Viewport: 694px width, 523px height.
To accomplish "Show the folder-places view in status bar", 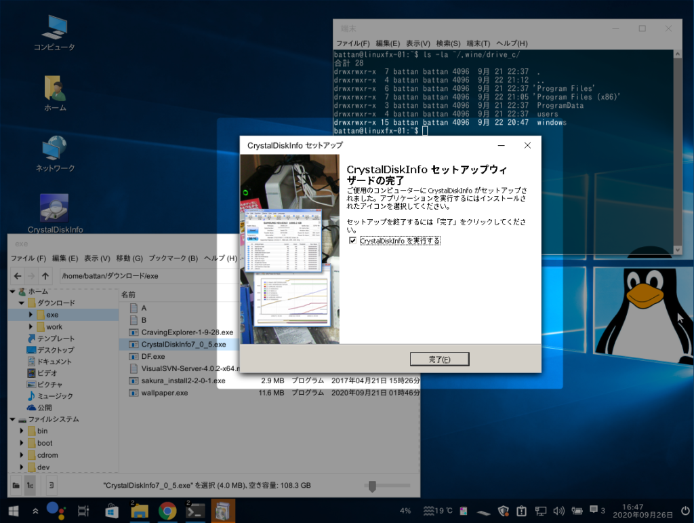I will coord(16,486).
